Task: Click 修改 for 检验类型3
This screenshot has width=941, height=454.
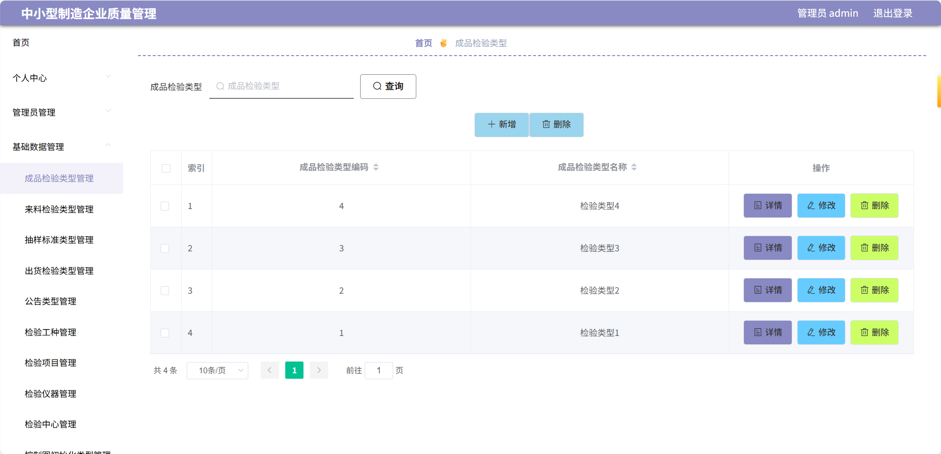Action: 821,248
